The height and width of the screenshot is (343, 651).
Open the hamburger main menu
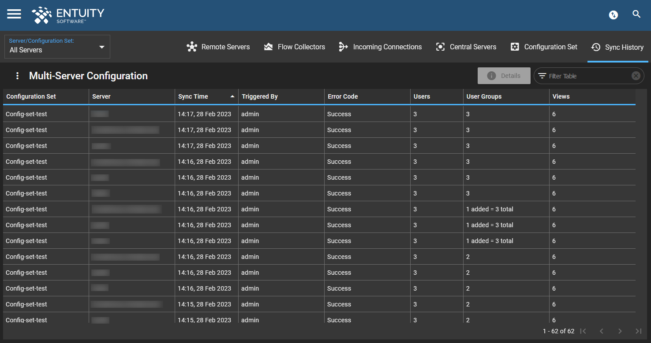tap(14, 14)
